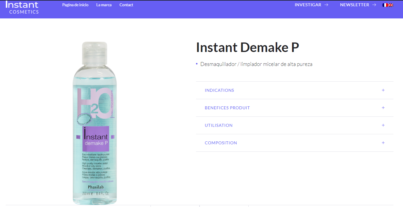Click the plus icon on UTILISATION row

383,125
